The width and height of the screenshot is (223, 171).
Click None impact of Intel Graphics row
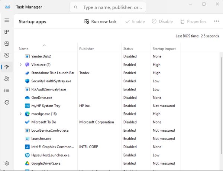coord(157,147)
